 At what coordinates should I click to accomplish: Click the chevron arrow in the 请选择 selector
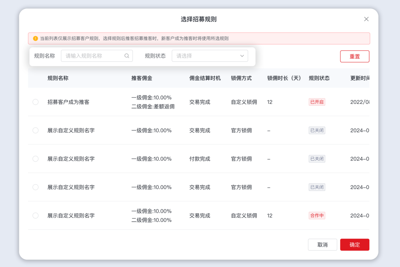[x=241, y=55]
